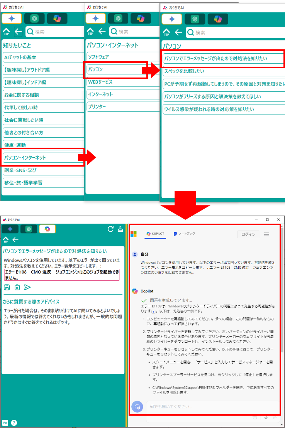Switch to the ノートブック tab
285x428 pixels.
pyautogui.click(x=185, y=234)
